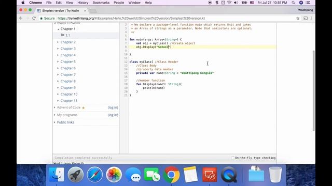Open Launchpad rocket in the dock
This screenshot has width=332, height=186.
[76, 175]
